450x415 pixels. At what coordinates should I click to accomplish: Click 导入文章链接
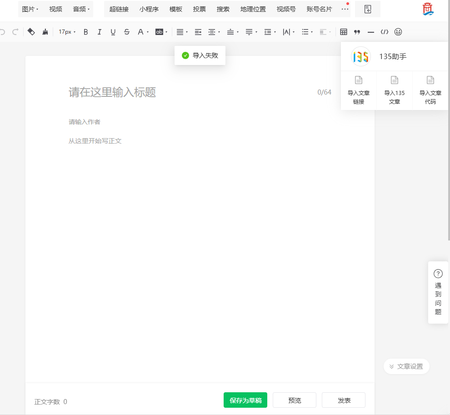point(359,90)
